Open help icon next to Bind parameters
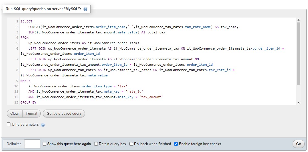The image size is (308, 152). click(43, 125)
